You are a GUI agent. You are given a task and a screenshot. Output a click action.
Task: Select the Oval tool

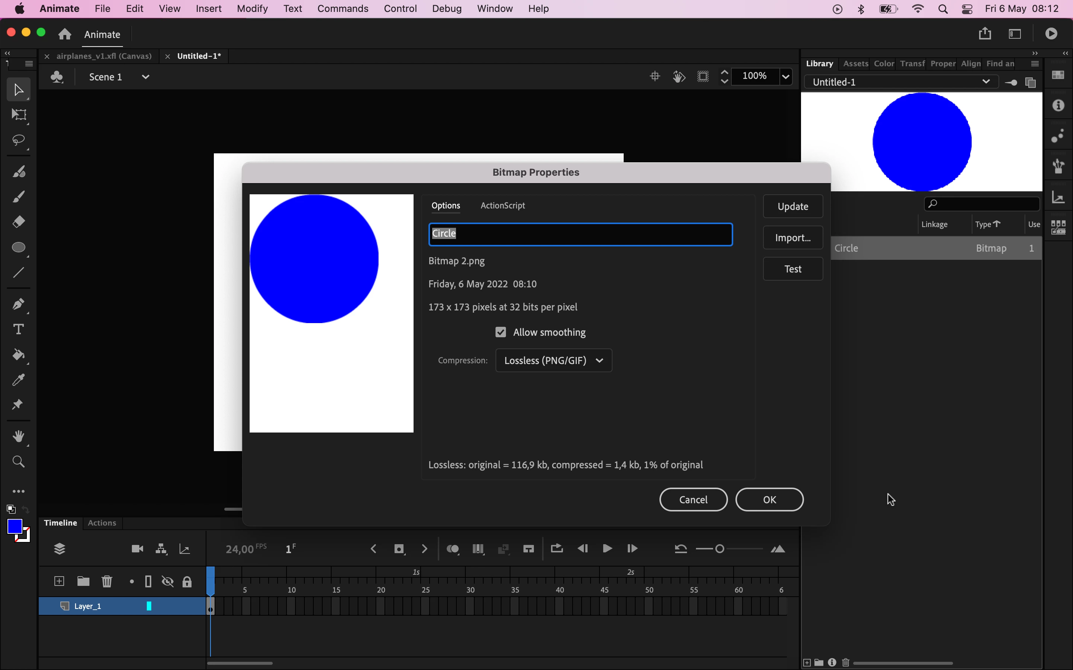19,247
